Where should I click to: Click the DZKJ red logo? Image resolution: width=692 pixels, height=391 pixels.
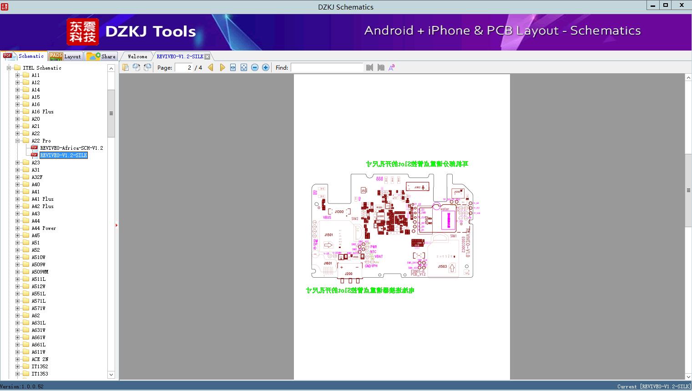click(x=83, y=32)
